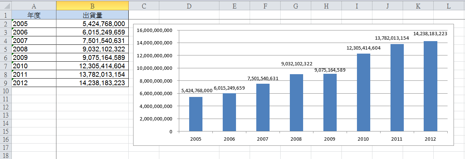Click the 8,000,000,000 vertical axis label
Screen dimensions: 465x159
[x=156, y=81]
